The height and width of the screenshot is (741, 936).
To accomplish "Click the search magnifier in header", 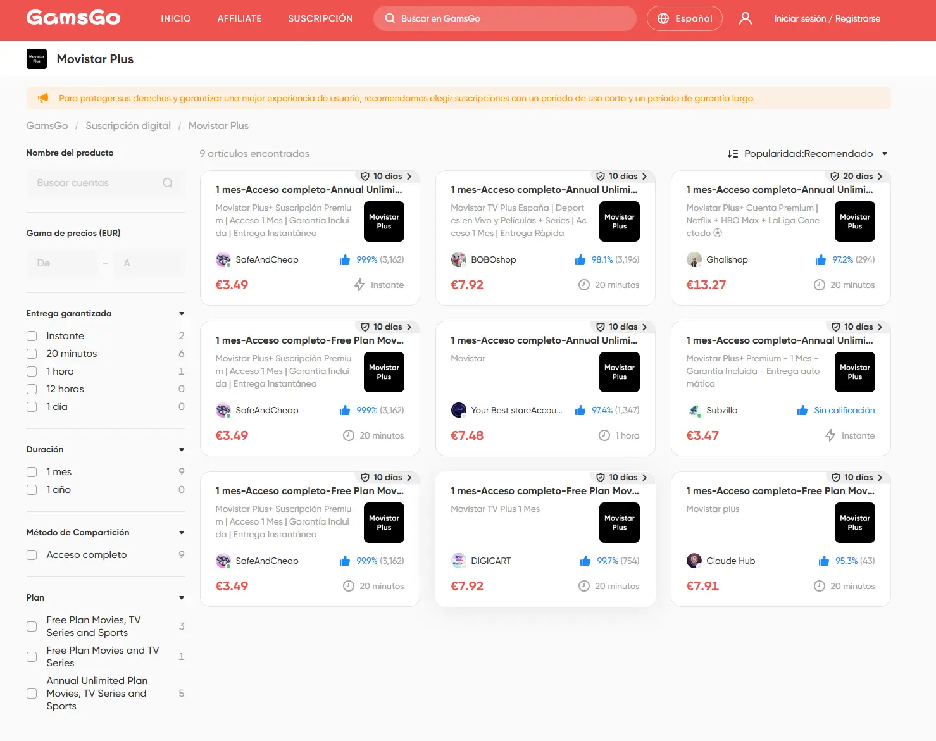I will 390,18.
